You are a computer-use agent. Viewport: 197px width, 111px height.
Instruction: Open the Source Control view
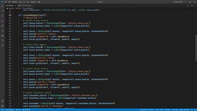(x=2, y=16)
